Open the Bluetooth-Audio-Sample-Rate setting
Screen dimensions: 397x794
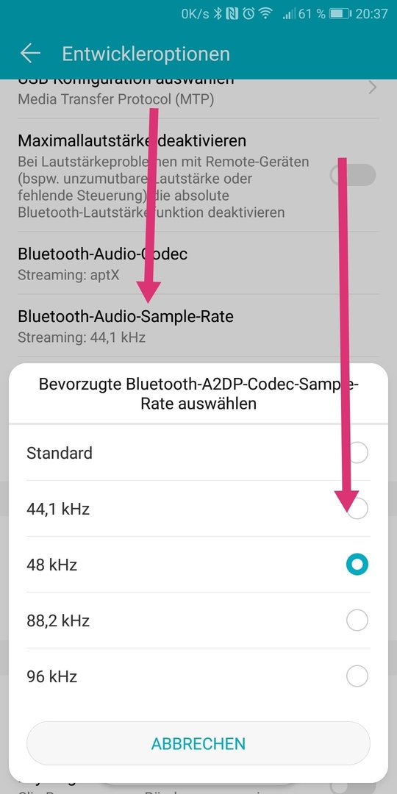coord(198,326)
